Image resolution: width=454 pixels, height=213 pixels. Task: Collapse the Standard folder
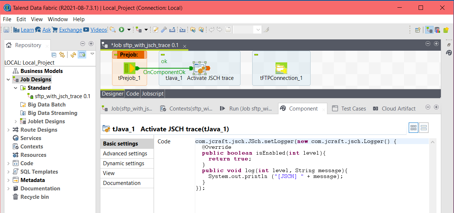[16, 88]
